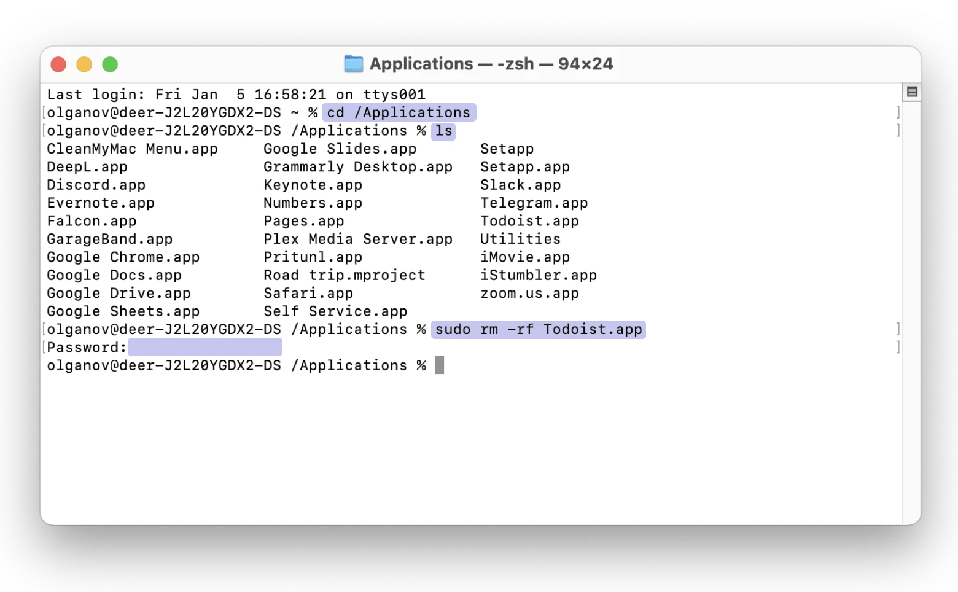The width and height of the screenshot is (958, 592).
Task: Click the red close traffic light
Action: coord(58,63)
